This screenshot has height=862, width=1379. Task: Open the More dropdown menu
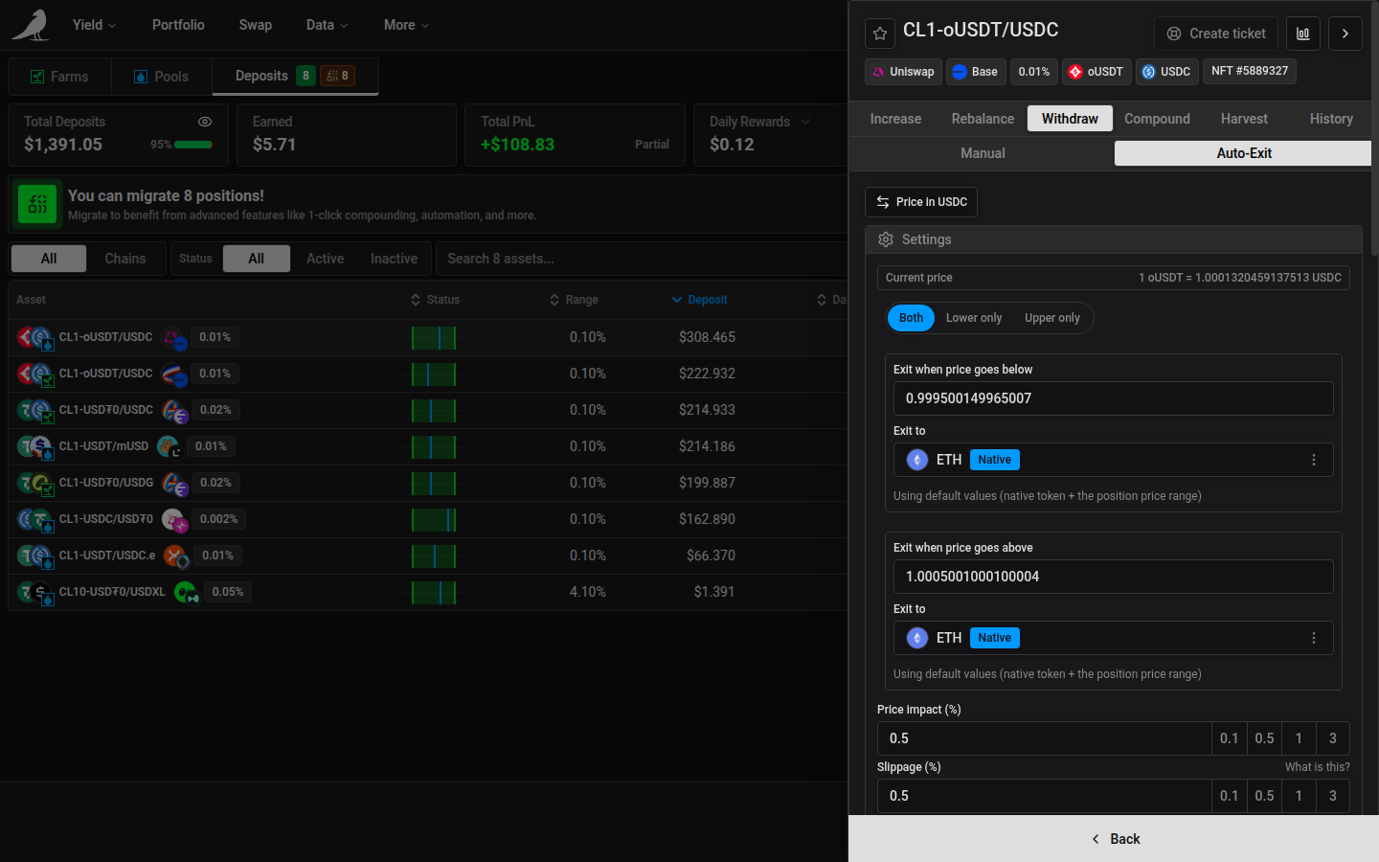(406, 25)
